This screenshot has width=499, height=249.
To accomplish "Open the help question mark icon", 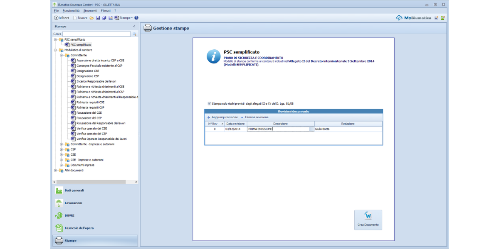I will click(x=136, y=18).
